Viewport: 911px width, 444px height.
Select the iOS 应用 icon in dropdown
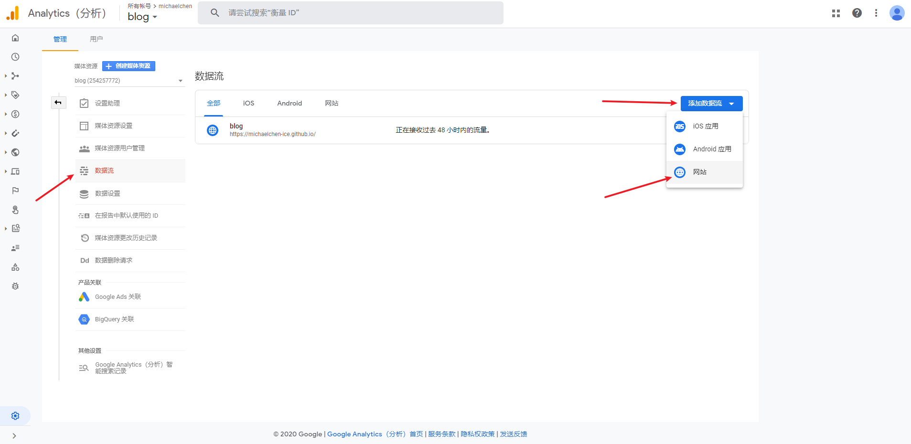[680, 127]
